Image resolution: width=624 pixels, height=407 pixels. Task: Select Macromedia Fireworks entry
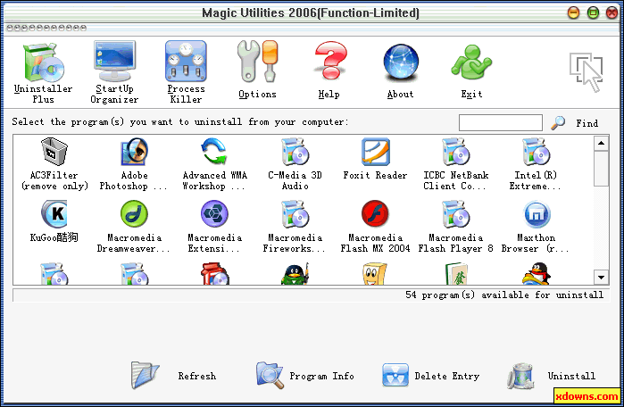coord(295,227)
